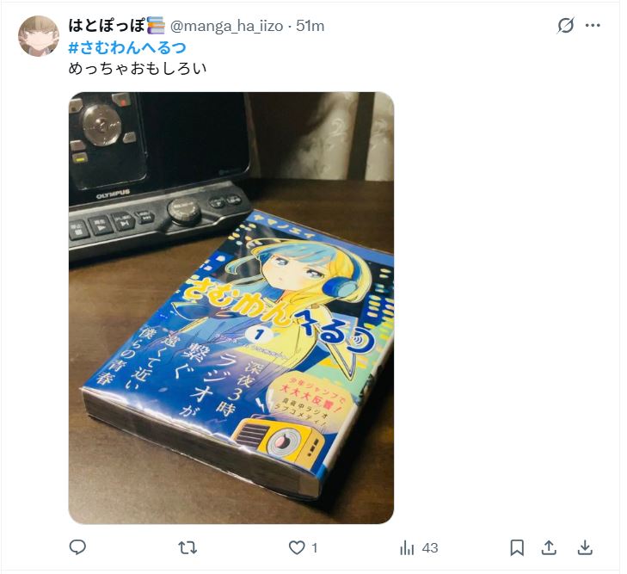Open the #さむわんへるつ hashtag
The height and width of the screenshot is (574, 627).
click(x=127, y=48)
